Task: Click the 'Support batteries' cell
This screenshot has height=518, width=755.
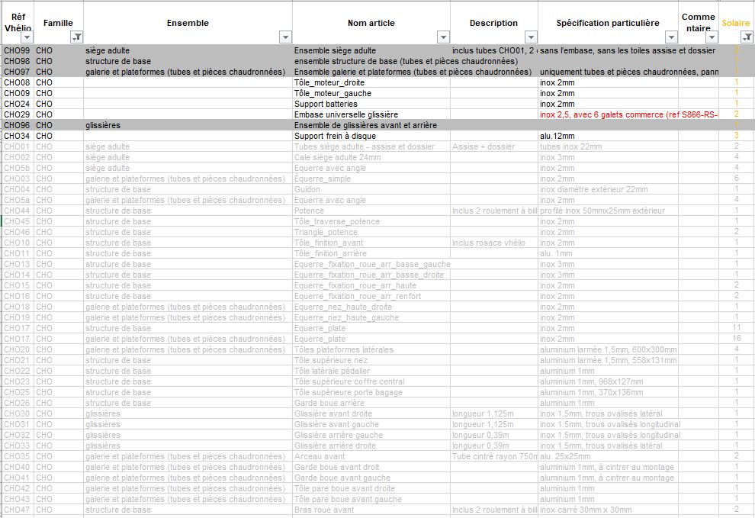Action: (x=371, y=104)
